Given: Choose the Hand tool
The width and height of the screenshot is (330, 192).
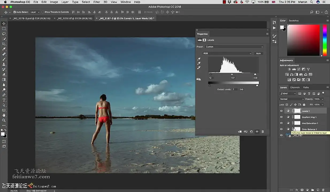Looking at the screenshot, I should (x=4, y=115).
